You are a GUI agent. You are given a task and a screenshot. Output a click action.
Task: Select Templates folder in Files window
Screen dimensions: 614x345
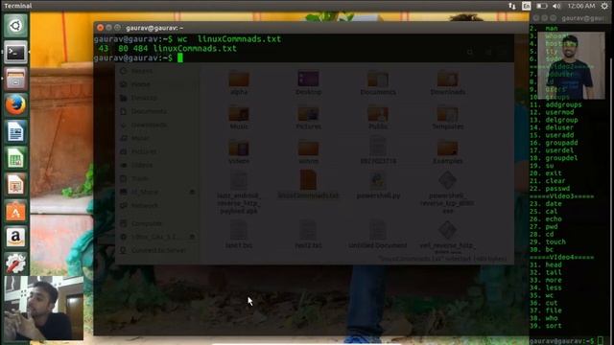coord(448,118)
